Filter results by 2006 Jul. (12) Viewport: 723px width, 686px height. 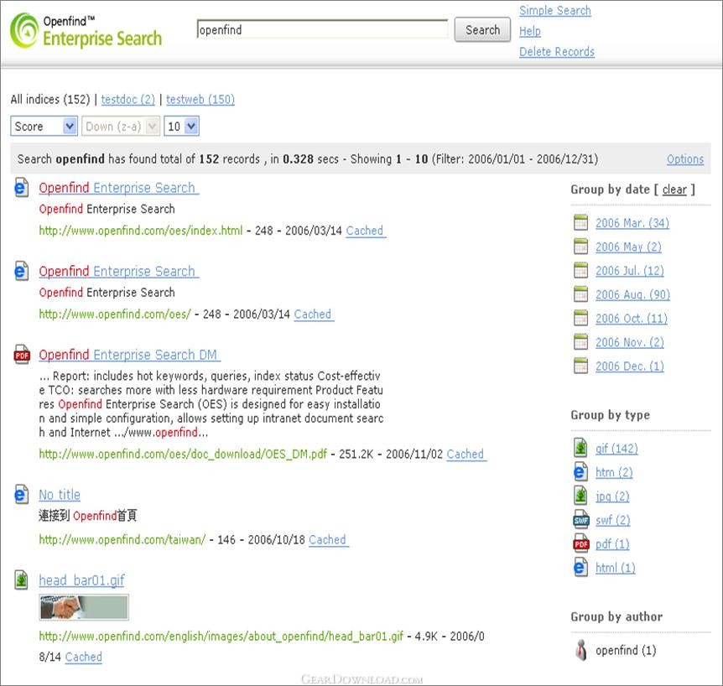630,271
